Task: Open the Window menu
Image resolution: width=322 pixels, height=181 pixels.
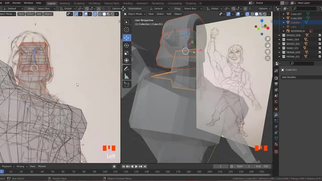Action: [28, 3]
